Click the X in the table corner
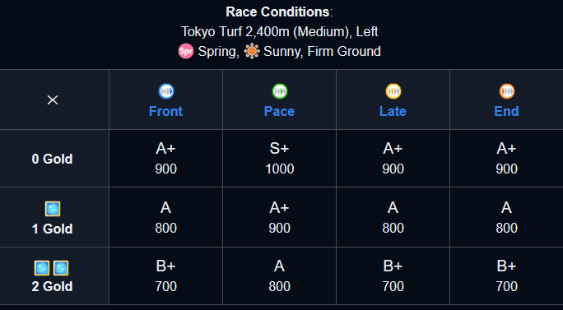The height and width of the screenshot is (310, 563). tap(53, 100)
